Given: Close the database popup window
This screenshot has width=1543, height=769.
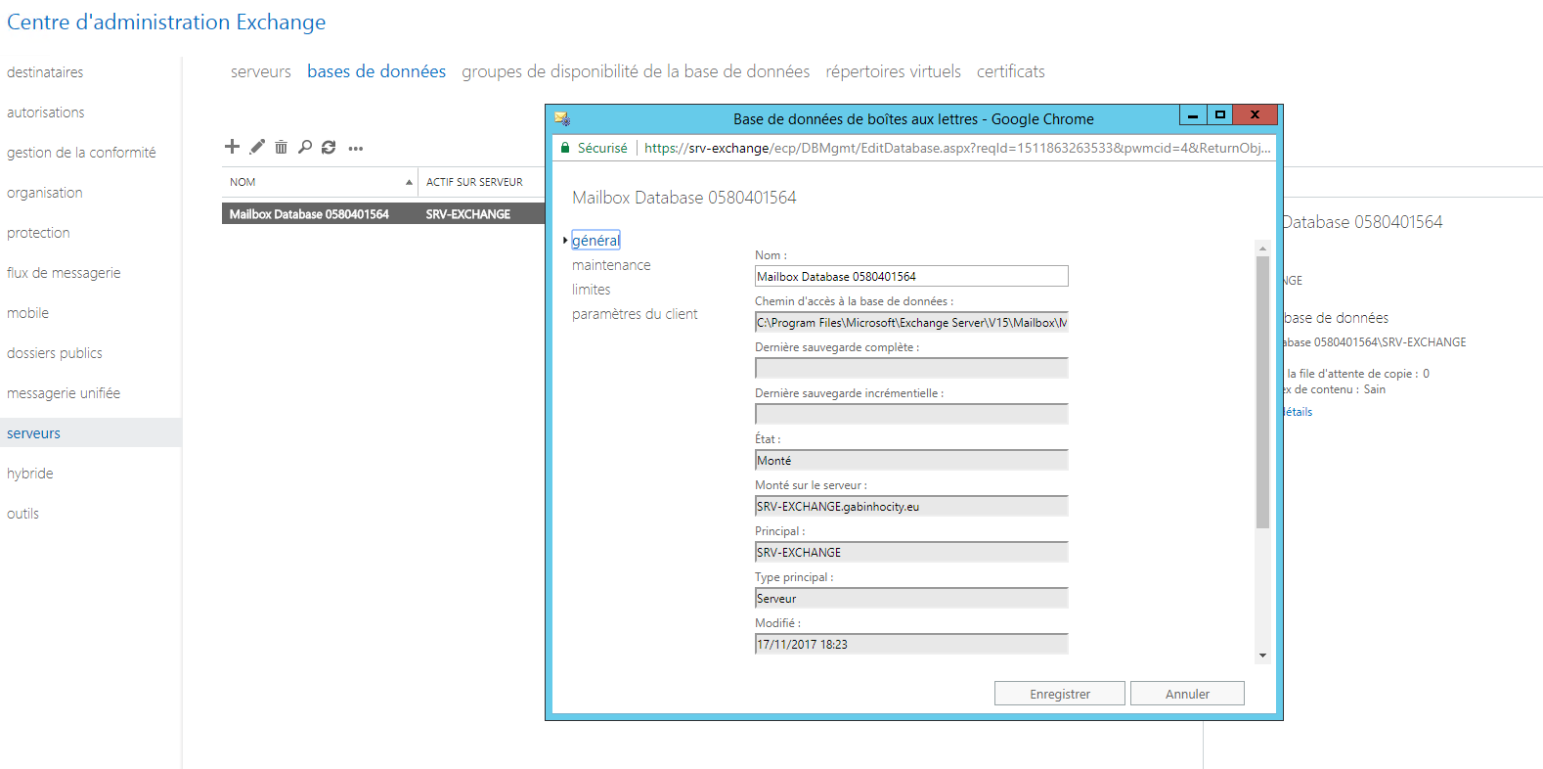Looking at the screenshot, I should 1256,115.
